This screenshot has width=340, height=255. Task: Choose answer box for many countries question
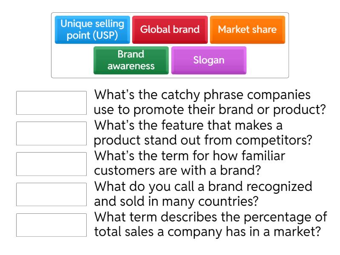click(51, 195)
